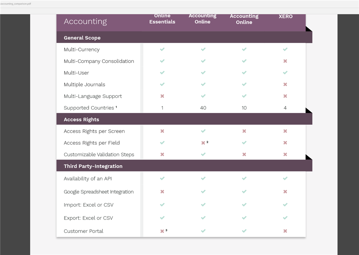The width and height of the screenshot is (359, 255).
Task: Click the 'Third Party-Integration' section header
Action: 93,167
